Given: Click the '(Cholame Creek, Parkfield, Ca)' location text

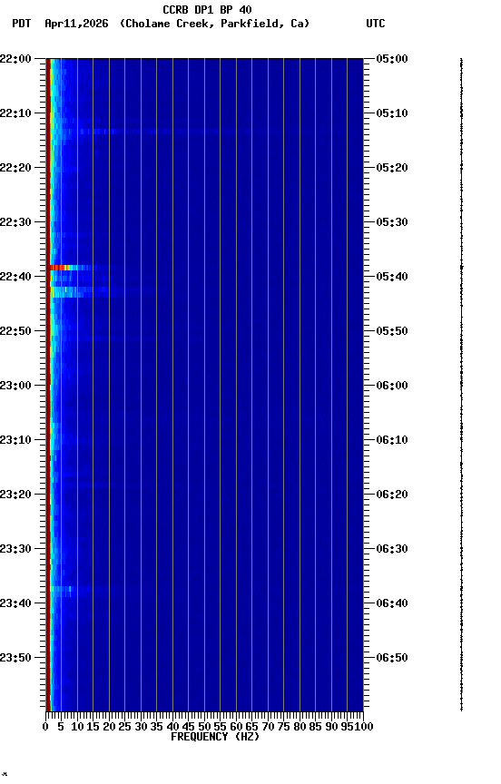Looking at the screenshot, I should (x=214, y=24).
